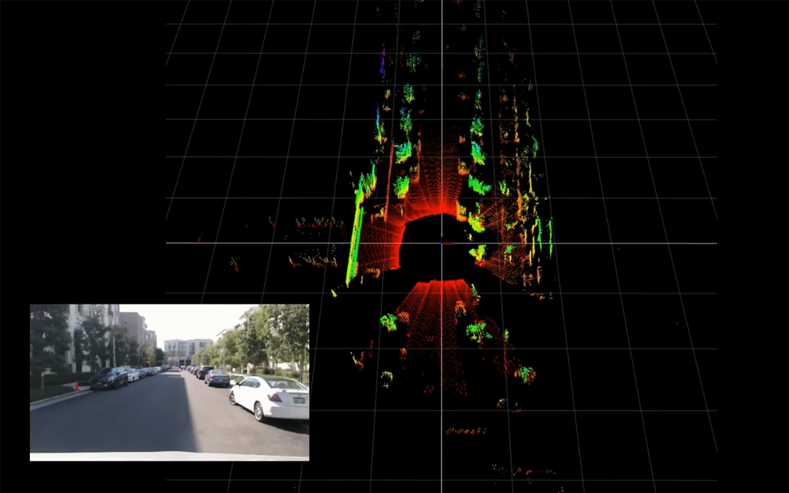Click the camera feed inset video
Image resolution: width=789 pixels, height=493 pixels.
point(169,382)
